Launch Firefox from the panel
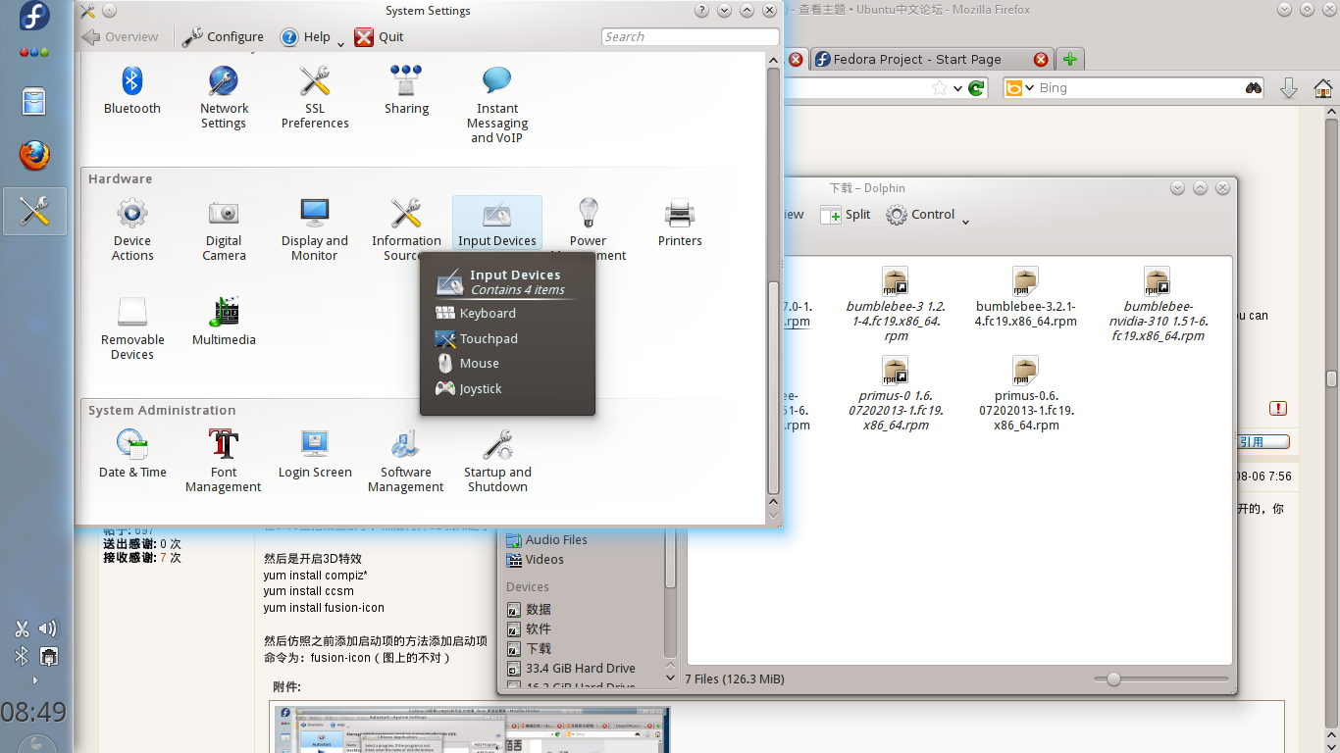Image resolution: width=1340 pixels, height=753 pixels. [34, 155]
